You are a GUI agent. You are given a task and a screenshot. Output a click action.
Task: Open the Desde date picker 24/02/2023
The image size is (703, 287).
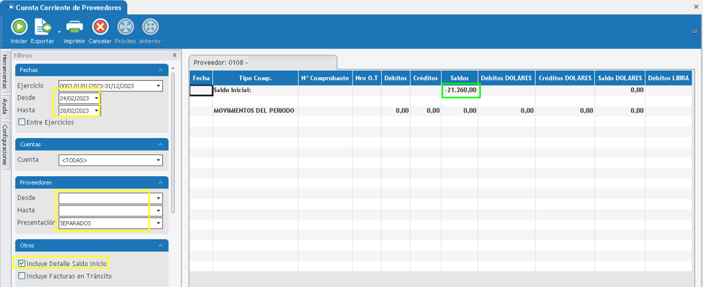[96, 98]
